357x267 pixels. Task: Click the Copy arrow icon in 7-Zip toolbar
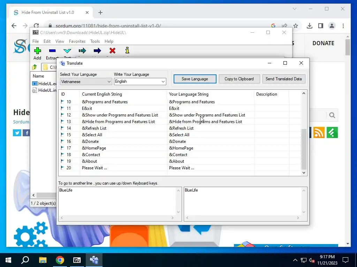tap(82, 51)
